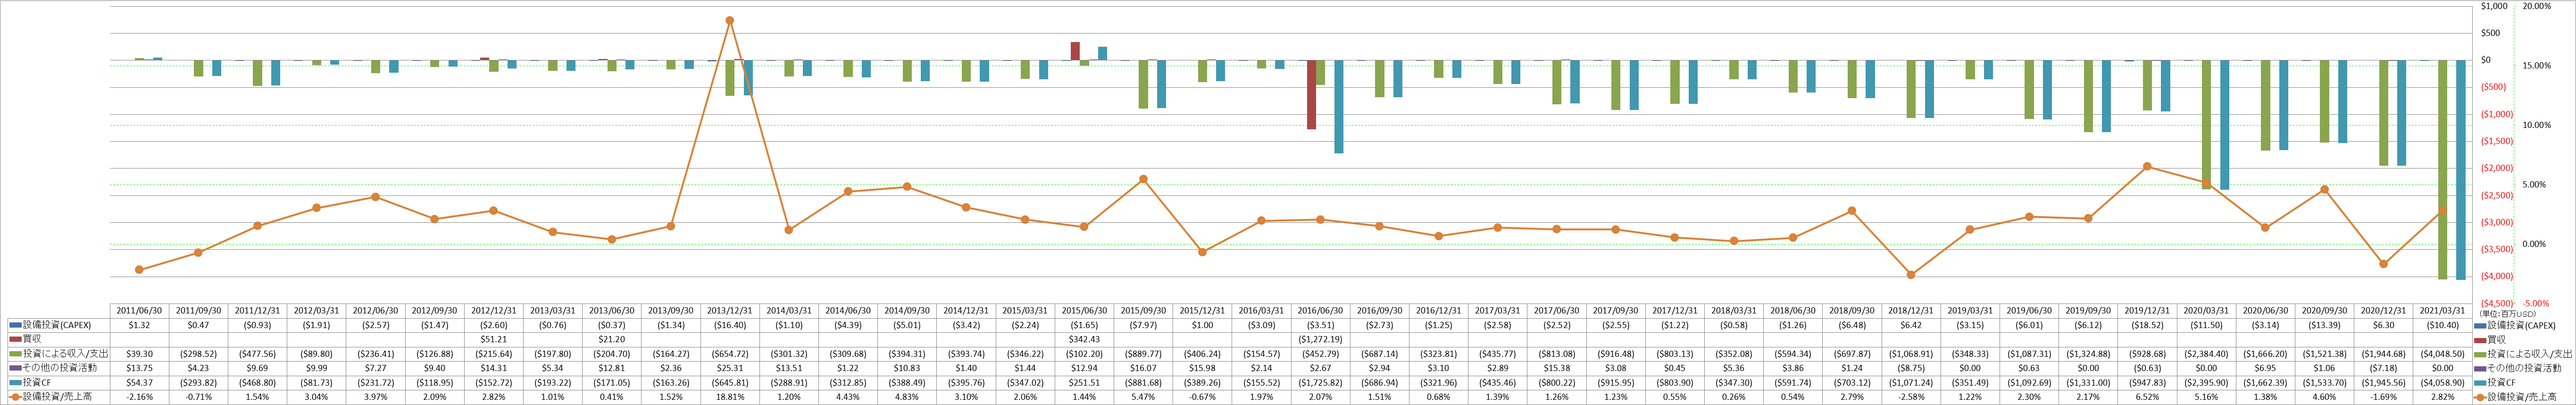The width and height of the screenshot is (2576, 405).
Task: Select the cell showing ($16.40)
Action: 730,325
